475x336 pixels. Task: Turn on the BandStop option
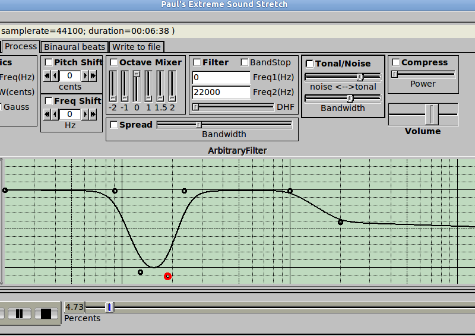point(245,62)
